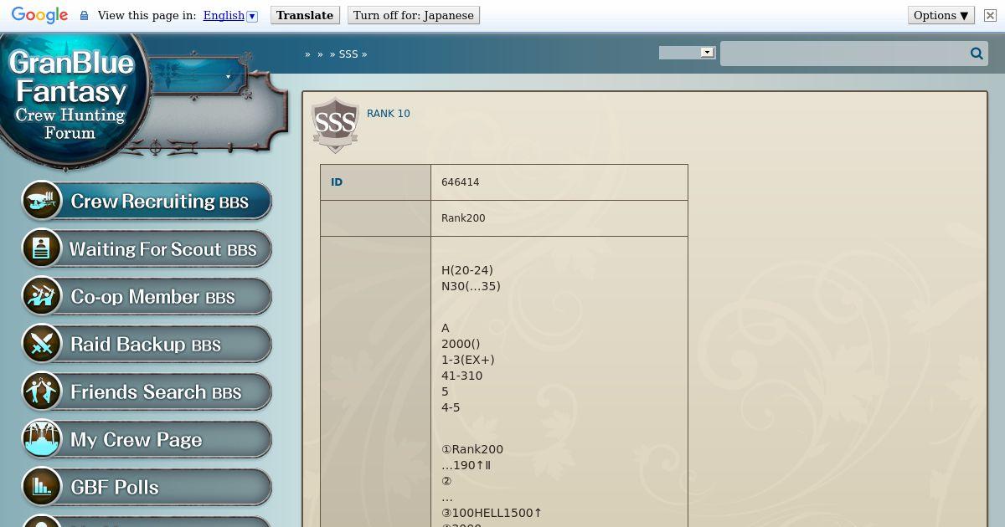Image resolution: width=1005 pixels, height=527 pixels.
Task: Open the translate Options menu
Action: pos(941,15)
